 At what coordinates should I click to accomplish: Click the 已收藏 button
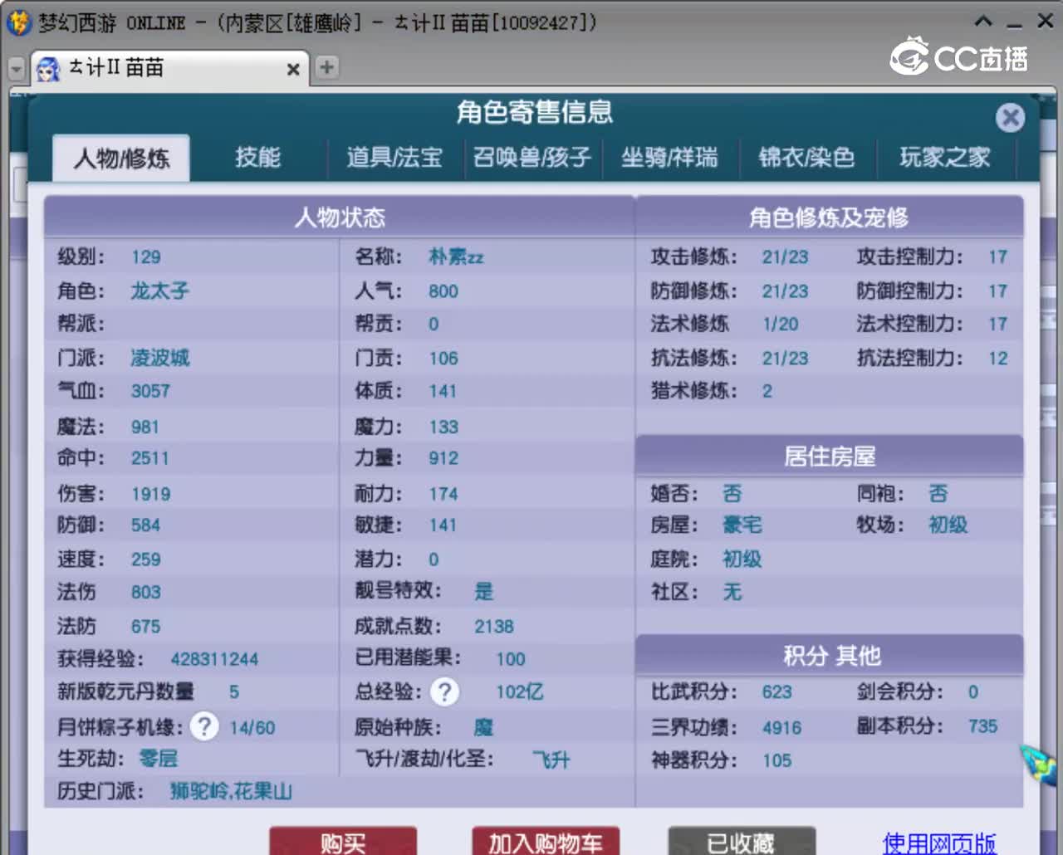point(740,843)
